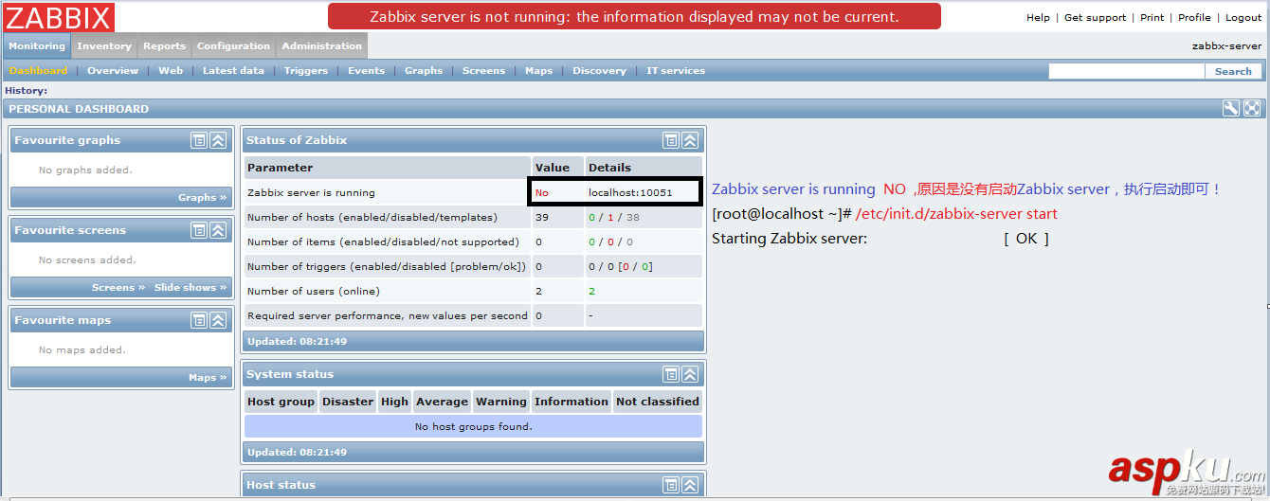Click the Zabbix logo
This screenshot has width=1270, height=501.
59,17
